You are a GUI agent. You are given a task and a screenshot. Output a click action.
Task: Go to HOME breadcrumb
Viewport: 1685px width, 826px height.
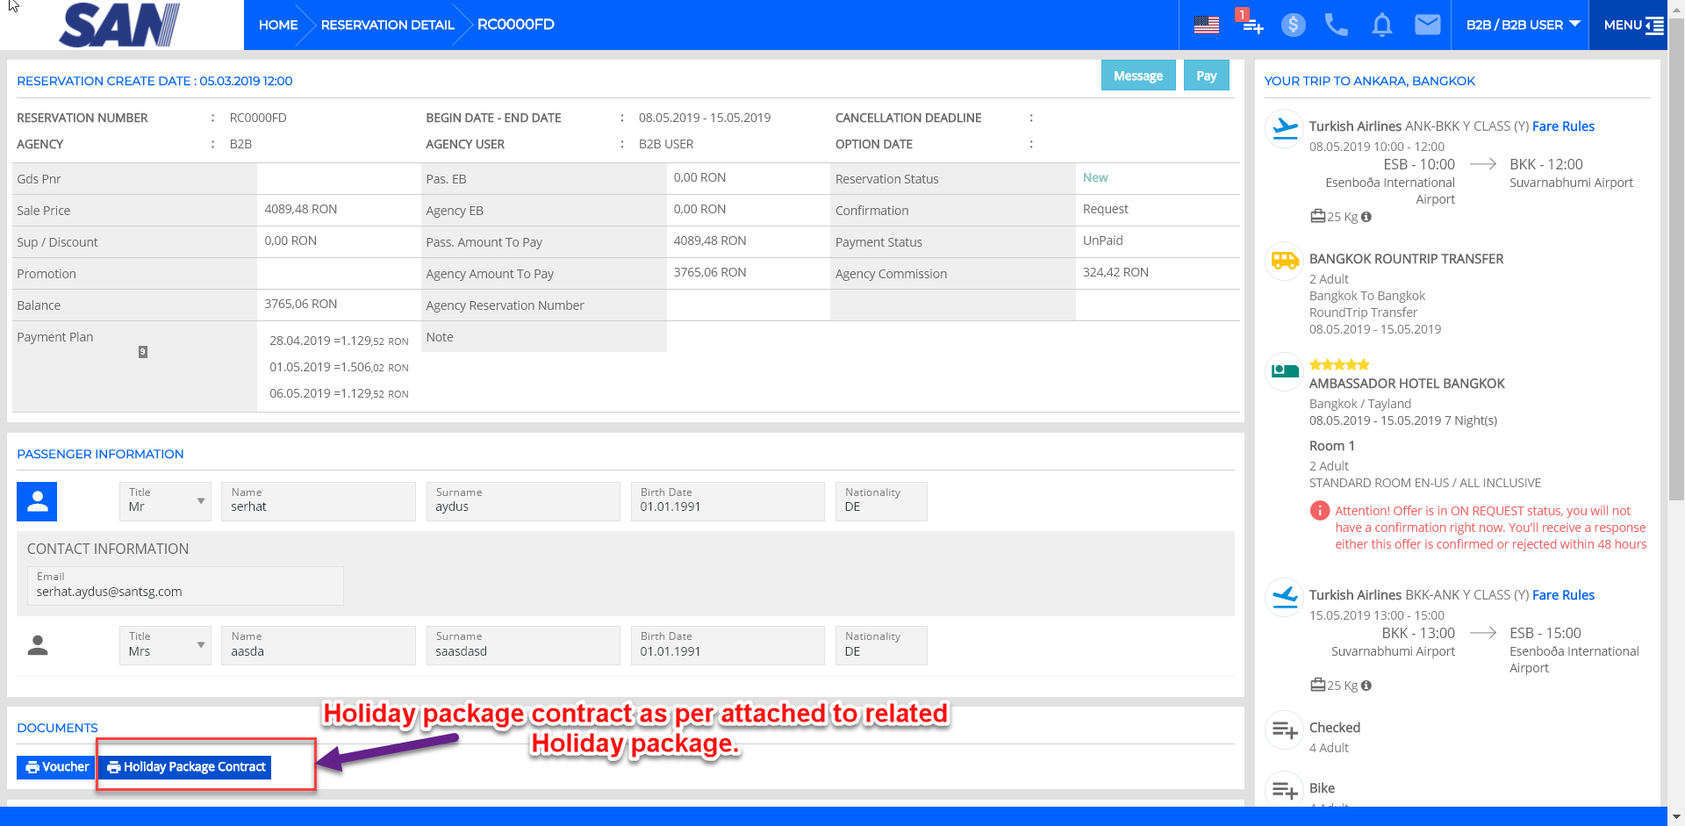278,25
